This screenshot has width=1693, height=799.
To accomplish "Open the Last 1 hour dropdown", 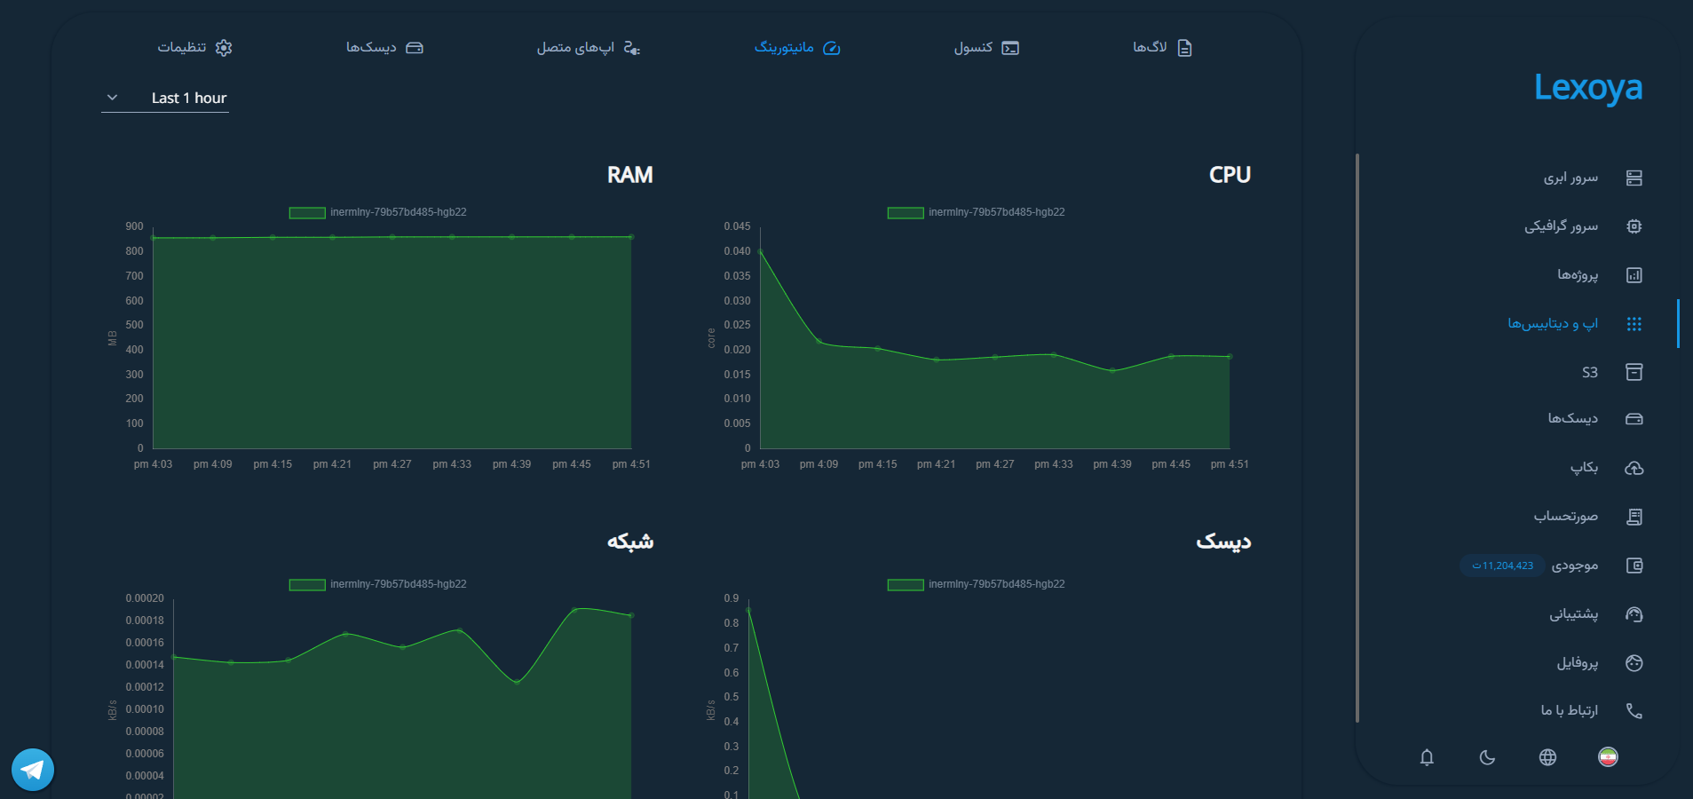I will coord(165,98).
